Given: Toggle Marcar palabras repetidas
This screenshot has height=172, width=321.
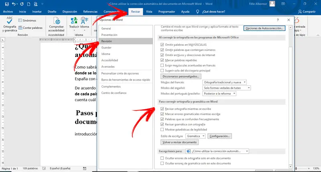Looking at the screenshot, I should (162, 60).
